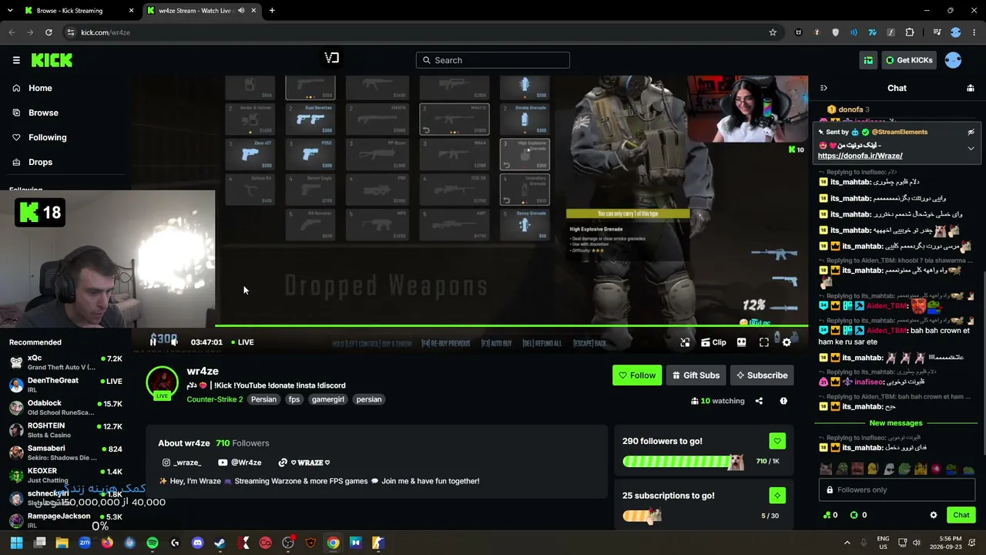
Task: Collapse the chat panel arrow
Action: [823, 88]
